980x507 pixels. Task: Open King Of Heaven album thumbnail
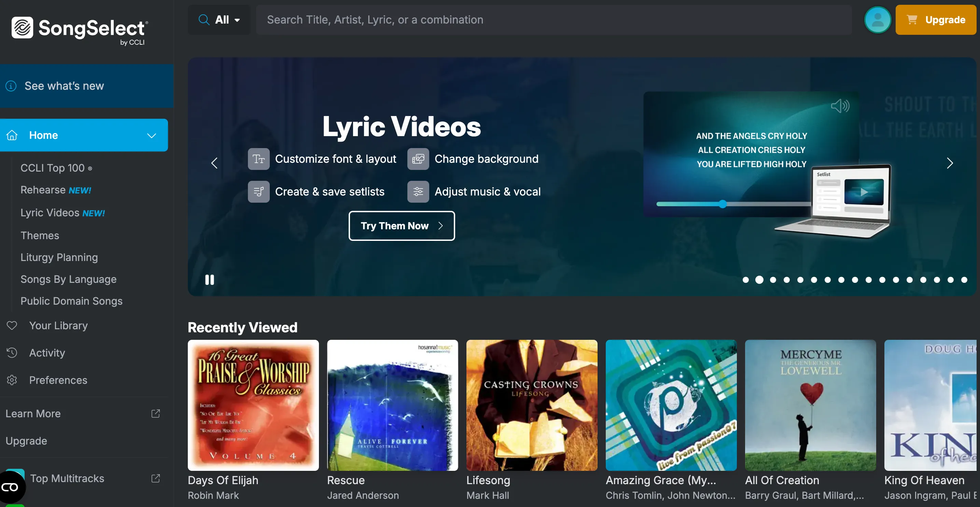click(930, 405)
